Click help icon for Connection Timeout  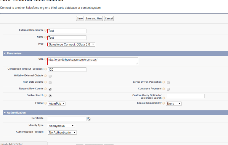[45, 69]
